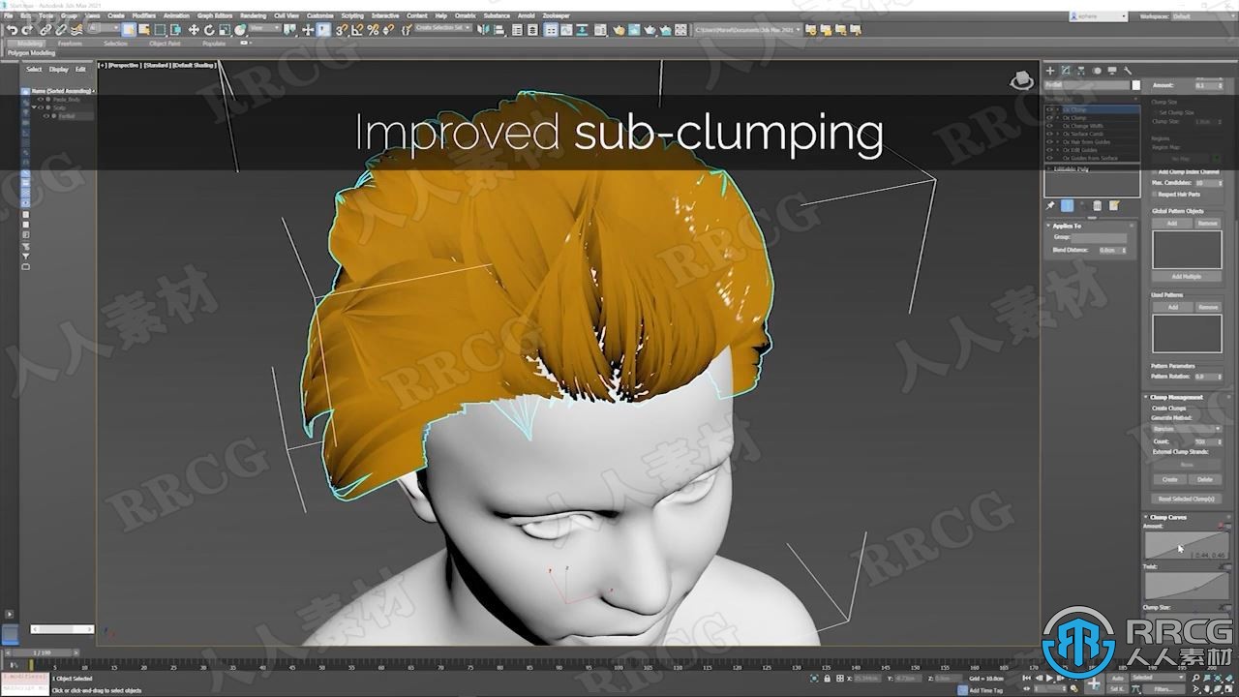This screenshot has height=697, width=1239.
Task: Click the Pin Stack icon
Action: pos(1050,205)
